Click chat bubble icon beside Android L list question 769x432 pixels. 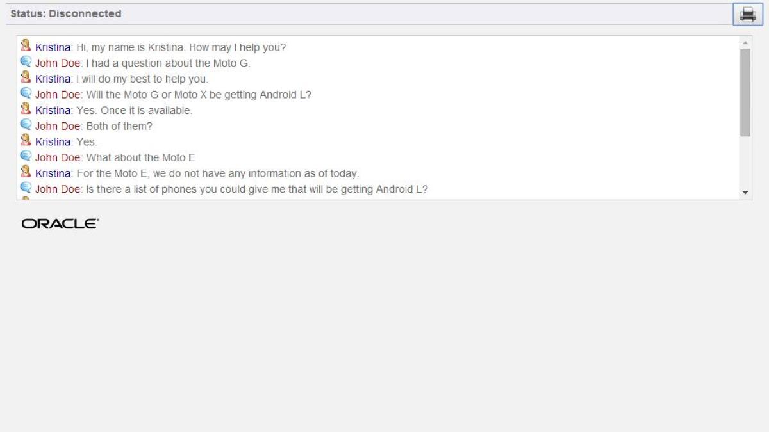(26, 188)
